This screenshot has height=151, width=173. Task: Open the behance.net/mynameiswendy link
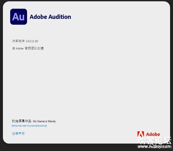tap(29, 126)
